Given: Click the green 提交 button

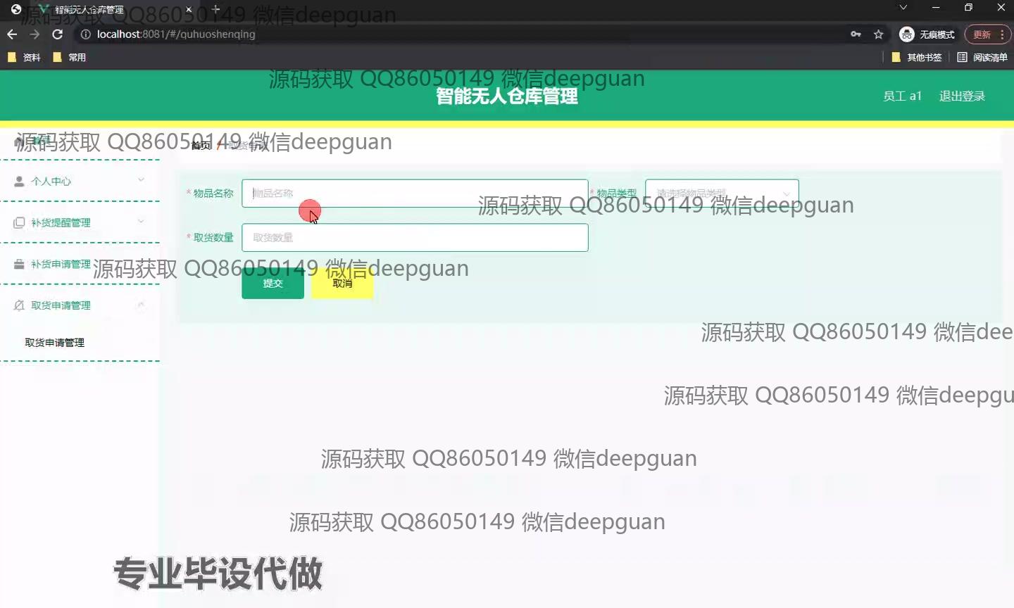Looking at the screenshot, I should pos(273,284).
